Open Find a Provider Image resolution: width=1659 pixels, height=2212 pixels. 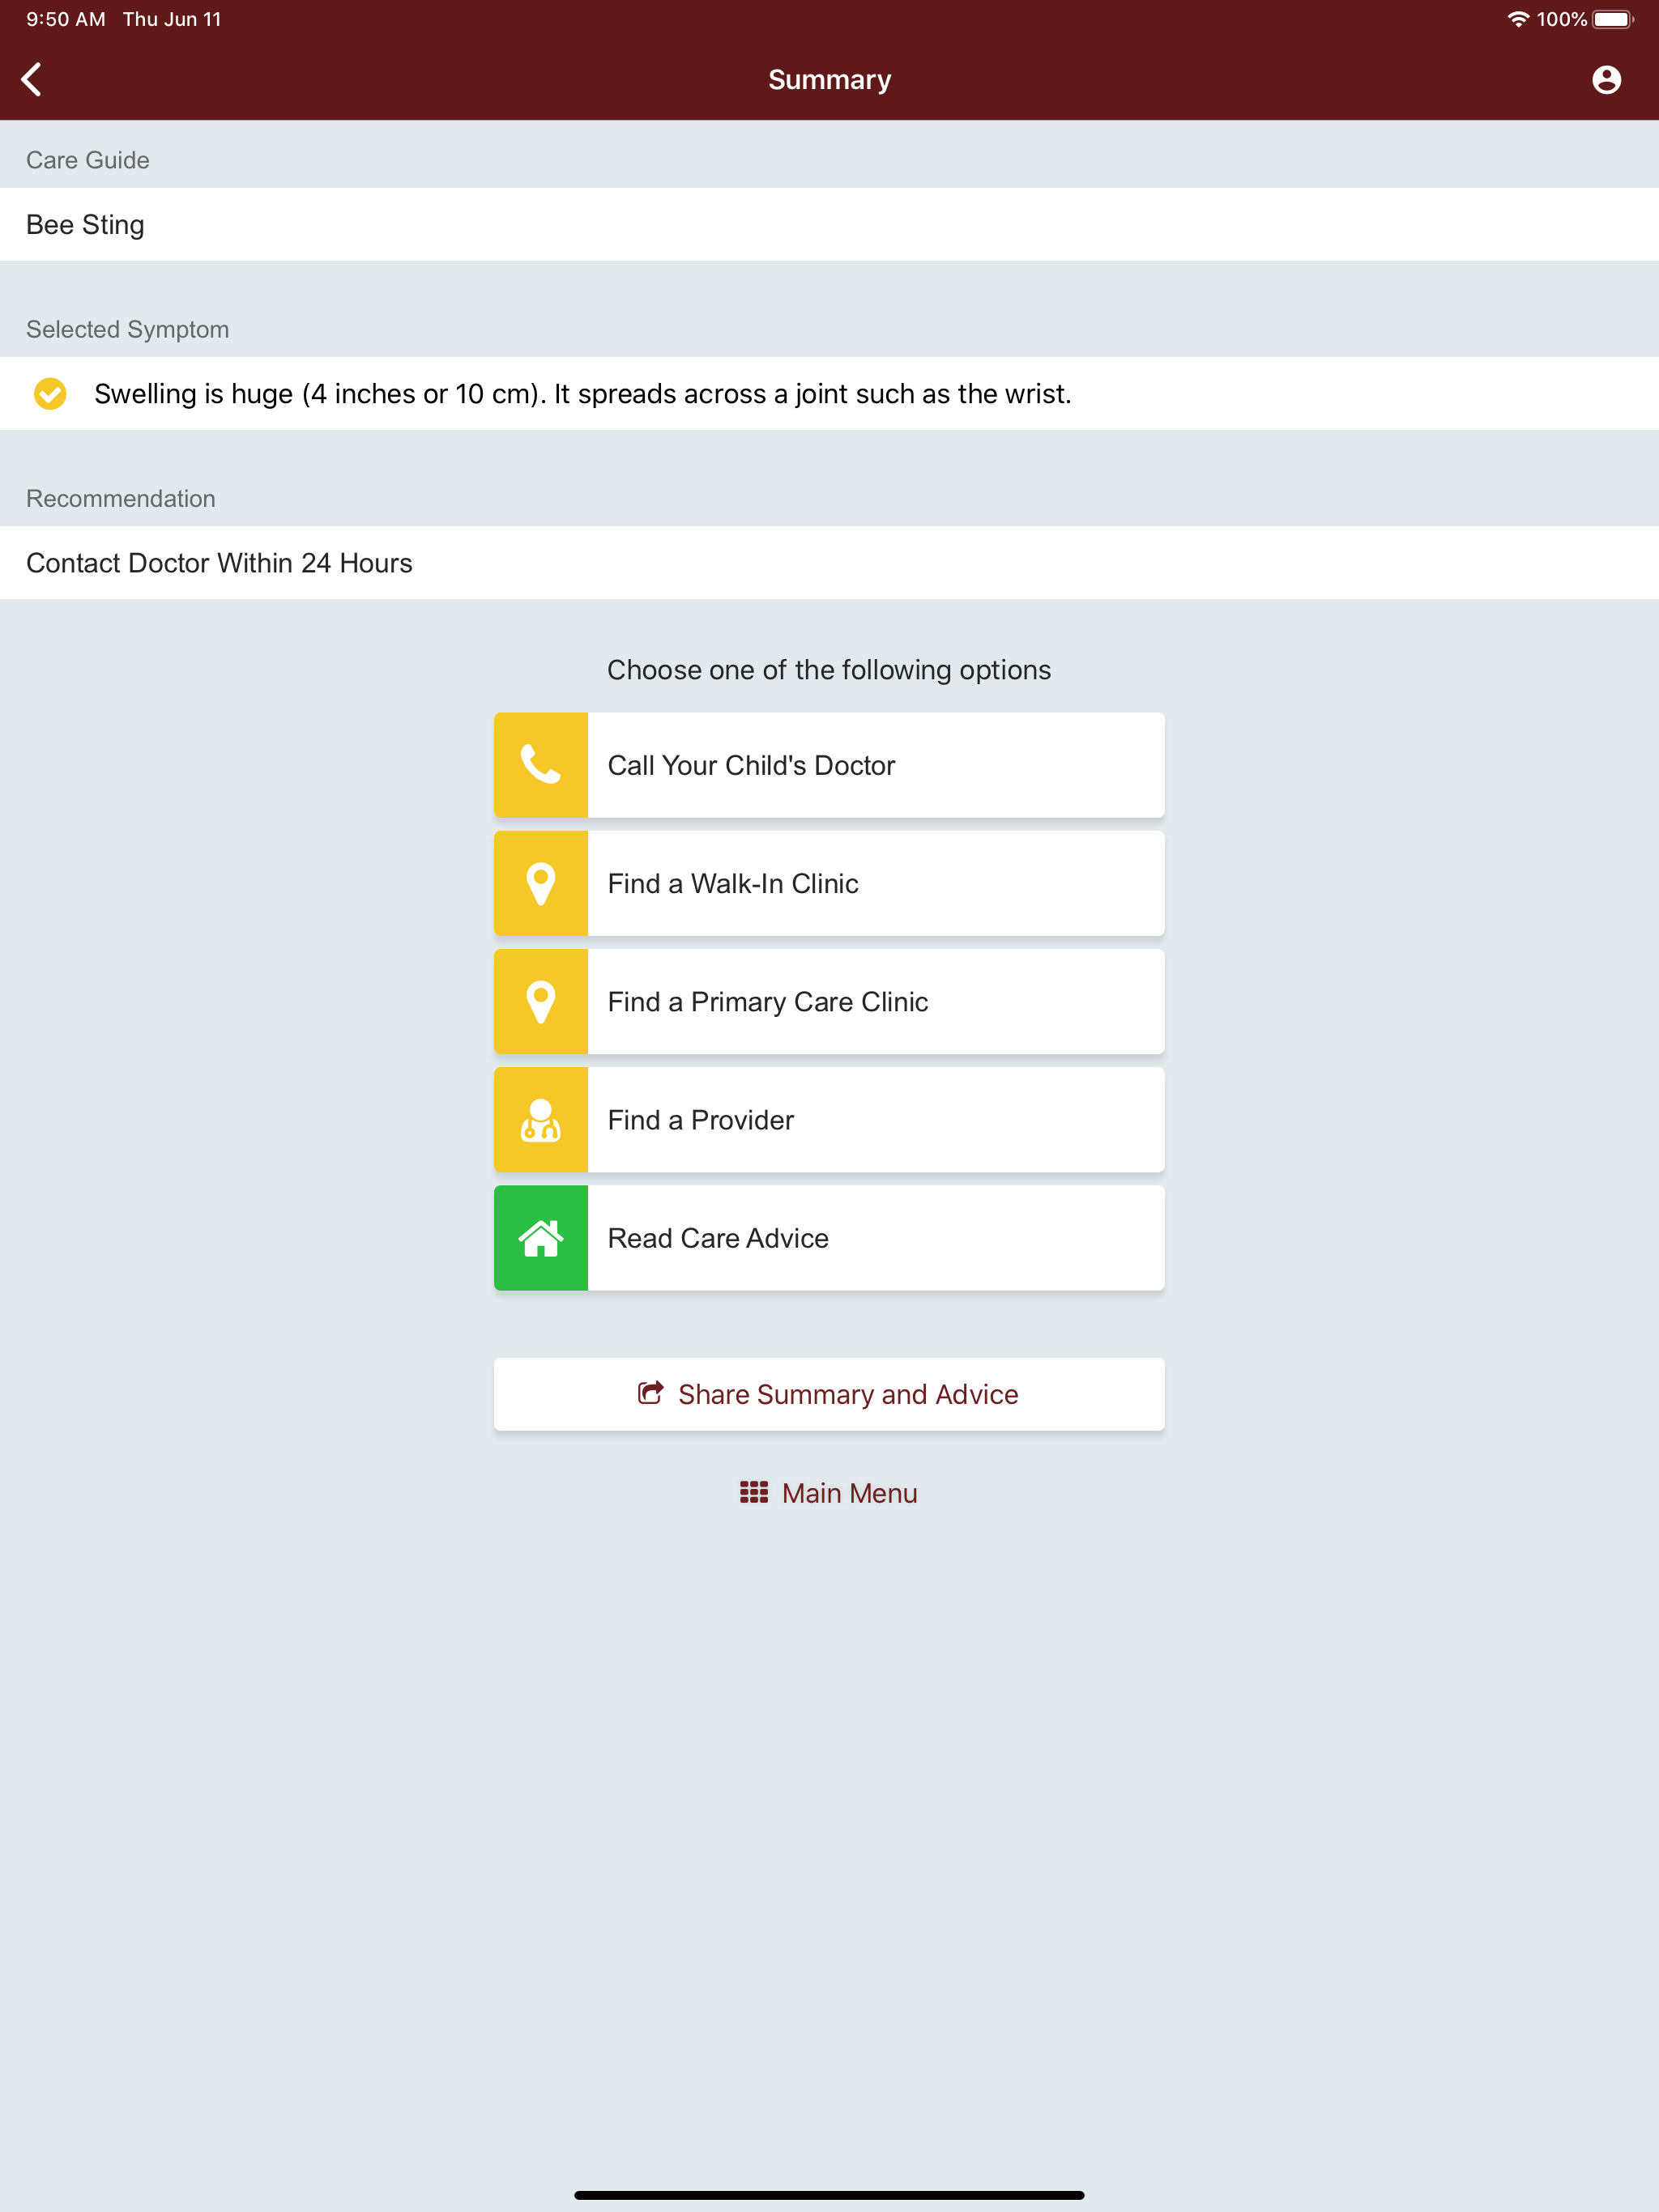[829, 1119]
